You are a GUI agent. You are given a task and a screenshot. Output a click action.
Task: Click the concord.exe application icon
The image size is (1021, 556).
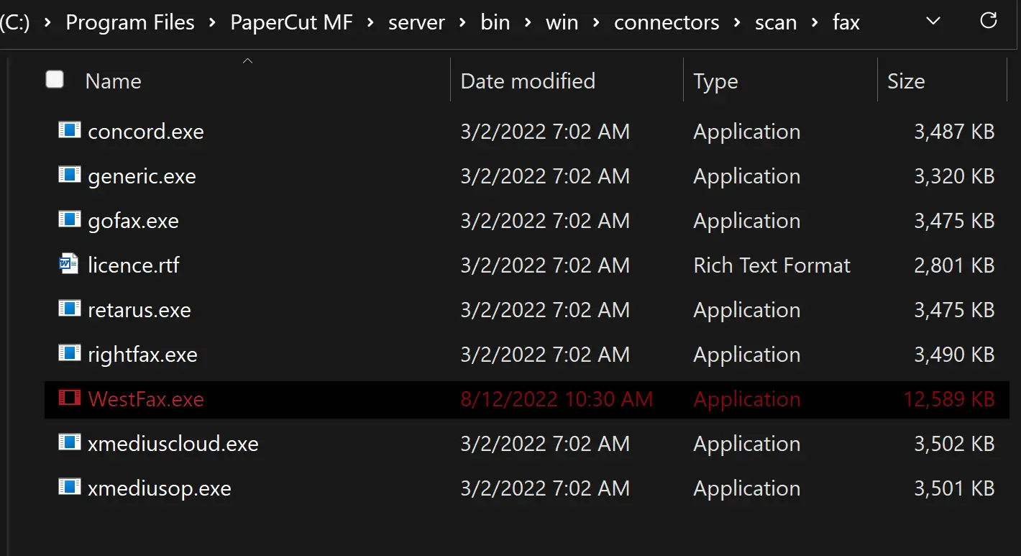pos(69,131)
